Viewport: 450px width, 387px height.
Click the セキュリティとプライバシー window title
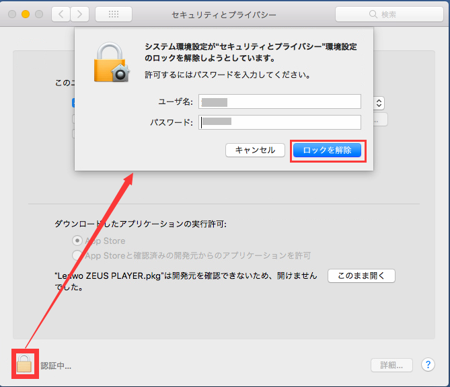click(224, 15)
